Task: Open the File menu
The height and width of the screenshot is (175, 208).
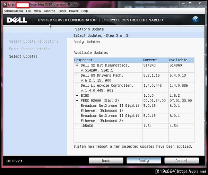Action: click(x=28, y=11)
